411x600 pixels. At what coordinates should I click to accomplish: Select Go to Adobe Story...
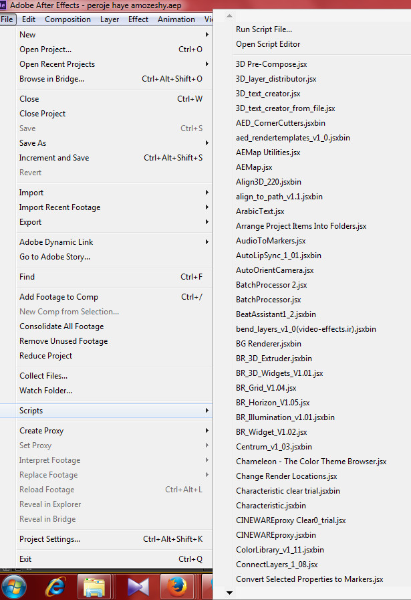(x=114, y=257)
